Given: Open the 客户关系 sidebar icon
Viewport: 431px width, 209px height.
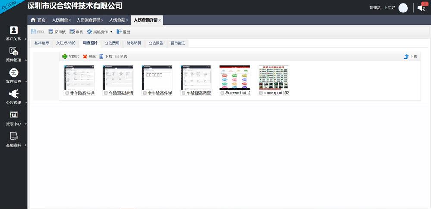Looking at the screenshot, I should pos(14,30).
